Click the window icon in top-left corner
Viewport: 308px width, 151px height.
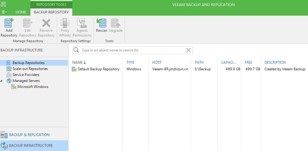tap(3, 4)
